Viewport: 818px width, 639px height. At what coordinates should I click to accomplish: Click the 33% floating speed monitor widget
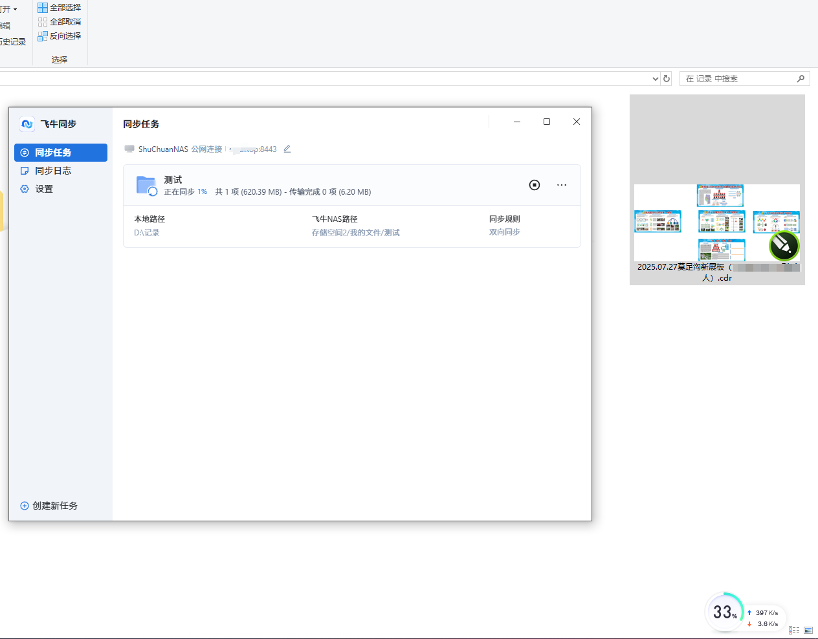pyautogui.click(x=725, y=612)
